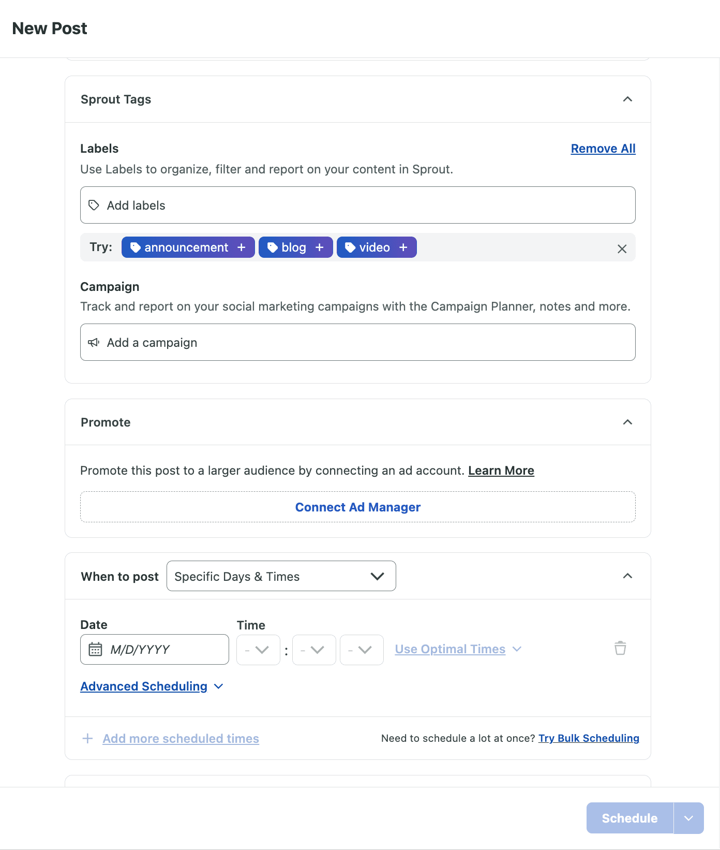Open the Specific Days & Times dropdown
Screen dimensions: 720x850
tap(281, 576)
